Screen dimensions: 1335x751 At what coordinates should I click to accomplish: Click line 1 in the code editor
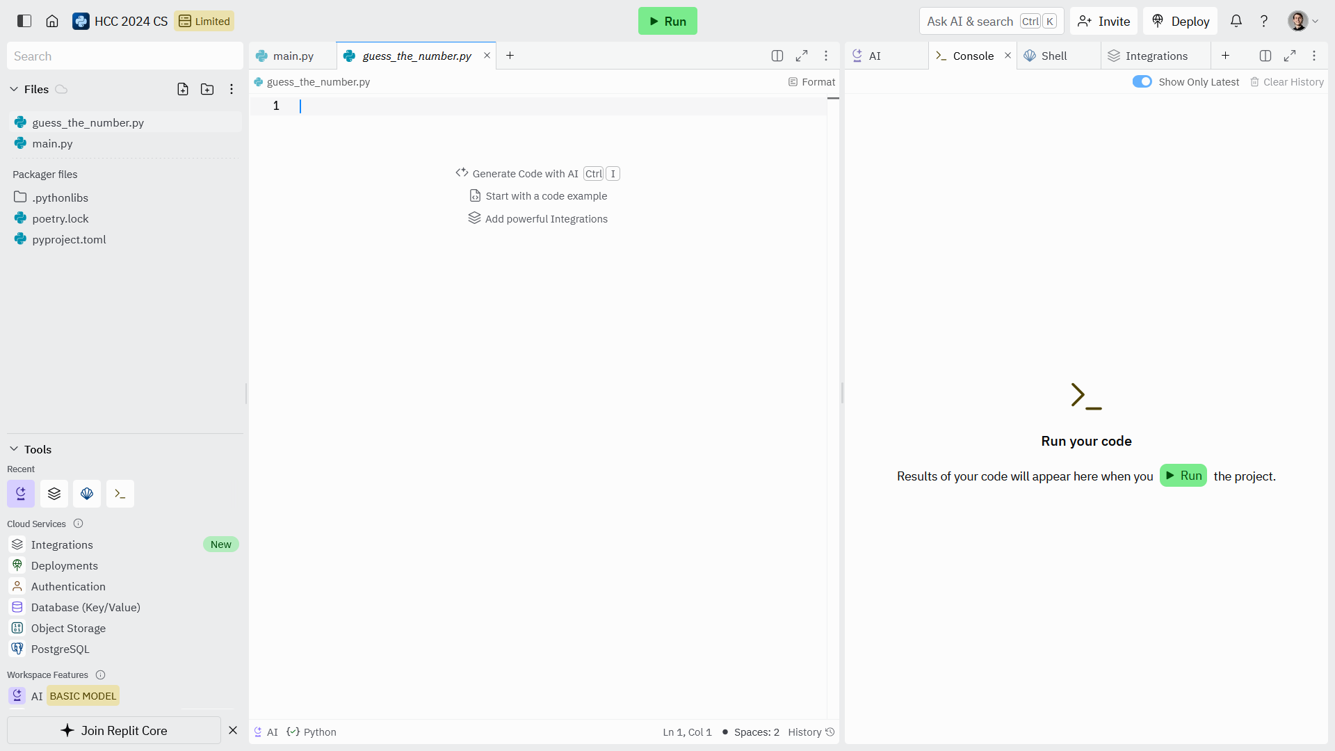click(x=539, y=106)
